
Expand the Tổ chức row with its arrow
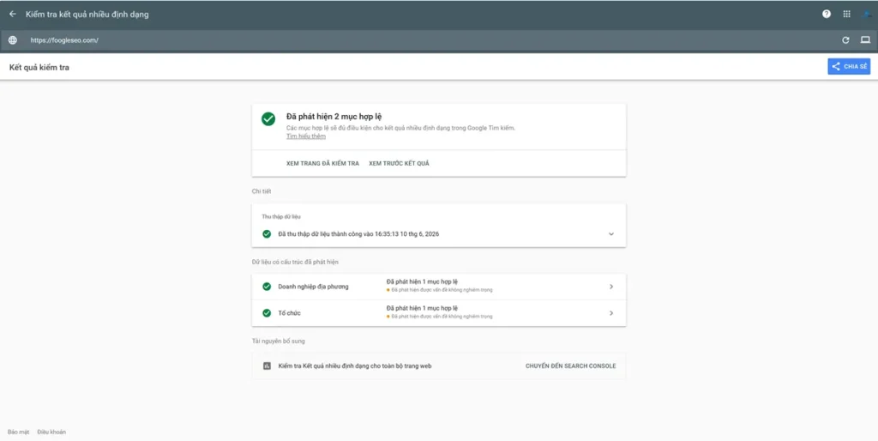coord(610,313)
